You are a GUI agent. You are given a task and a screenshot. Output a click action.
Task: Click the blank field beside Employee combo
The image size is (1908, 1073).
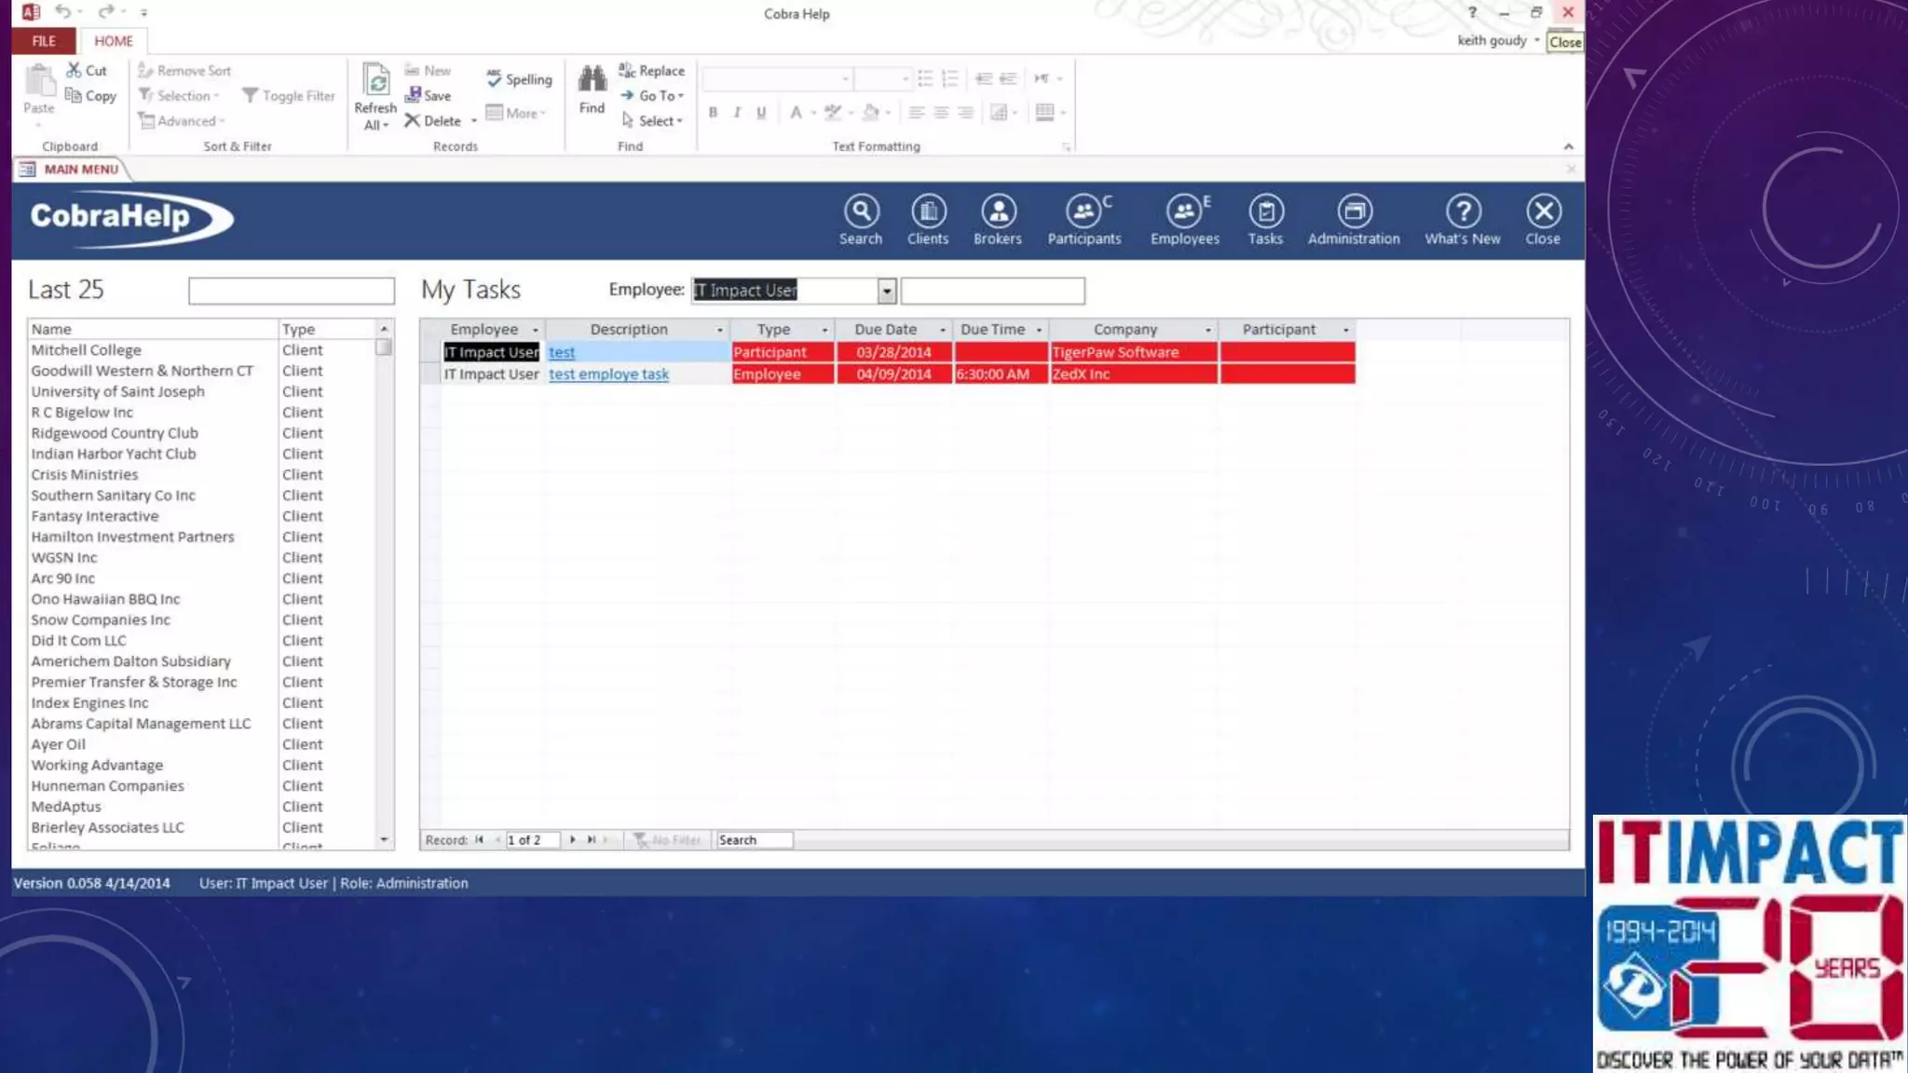point(992,291)
